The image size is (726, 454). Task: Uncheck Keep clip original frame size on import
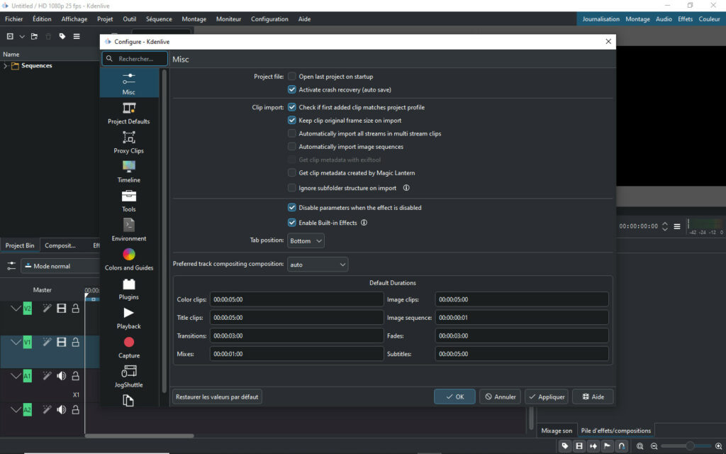pos(291,120)
